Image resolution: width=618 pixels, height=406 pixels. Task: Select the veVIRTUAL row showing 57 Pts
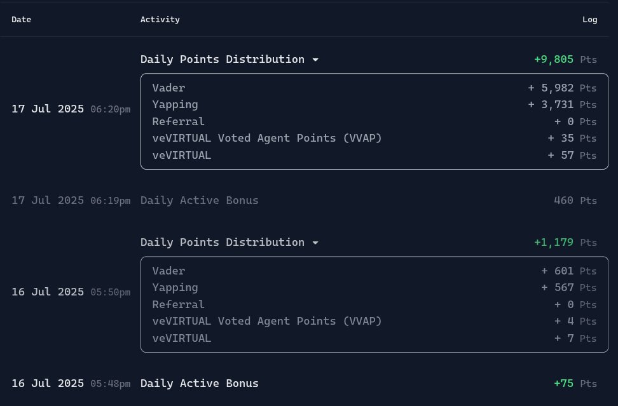click(x=374, y=156)
